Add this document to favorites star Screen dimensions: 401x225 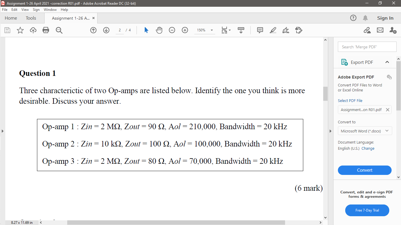point(20,30)
